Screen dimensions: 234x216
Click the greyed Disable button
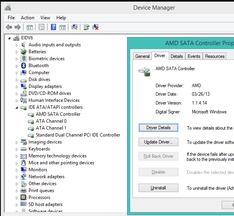point(158,172)
